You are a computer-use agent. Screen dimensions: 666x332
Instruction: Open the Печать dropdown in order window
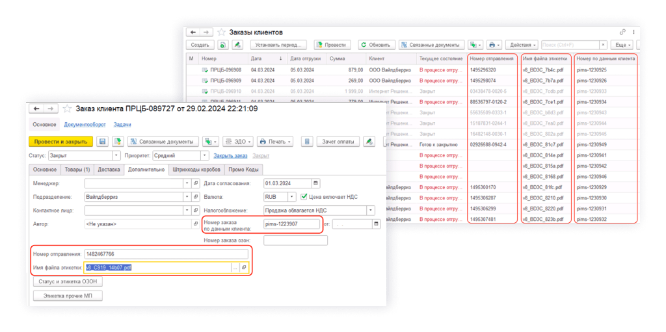click(x=276, y=142)
